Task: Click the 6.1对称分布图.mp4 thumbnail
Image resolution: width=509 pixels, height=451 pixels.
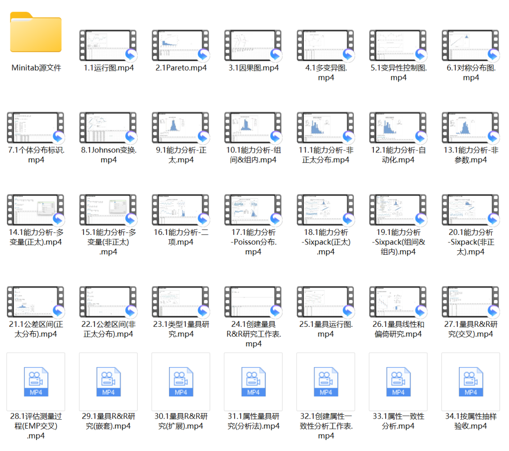Action: click(471, 46)
